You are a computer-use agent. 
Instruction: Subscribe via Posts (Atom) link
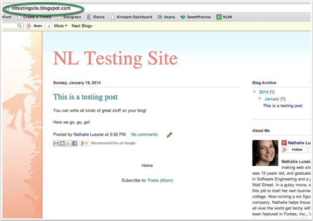[160, 180]
